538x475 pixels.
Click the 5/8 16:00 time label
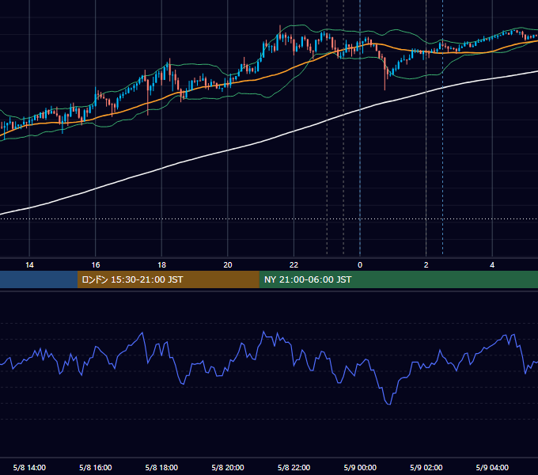96,467
